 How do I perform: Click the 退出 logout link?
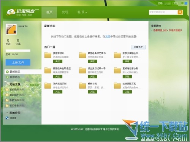click(x=176, y=3)
